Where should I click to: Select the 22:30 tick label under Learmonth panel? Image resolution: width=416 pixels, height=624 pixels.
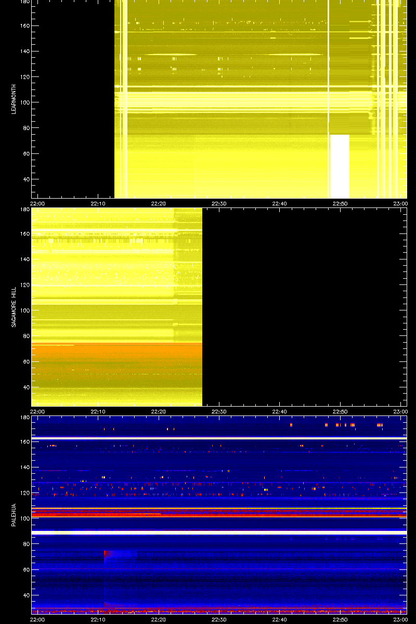pyautogui.click(x=219, y=203)
